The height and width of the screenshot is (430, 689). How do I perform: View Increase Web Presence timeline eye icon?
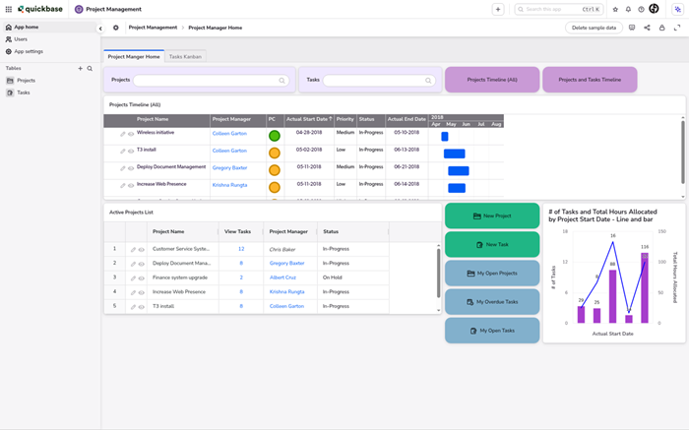131,186
